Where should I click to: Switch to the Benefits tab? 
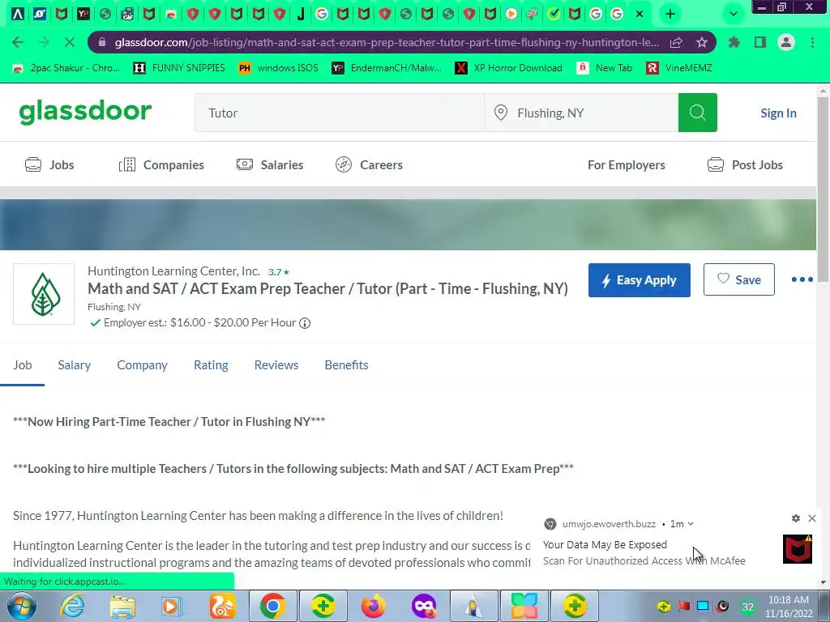tap(346, 365)
